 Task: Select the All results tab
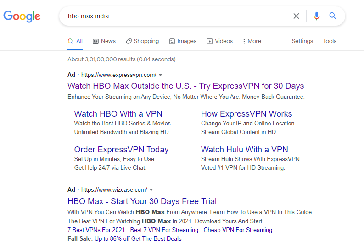[75, 41]
